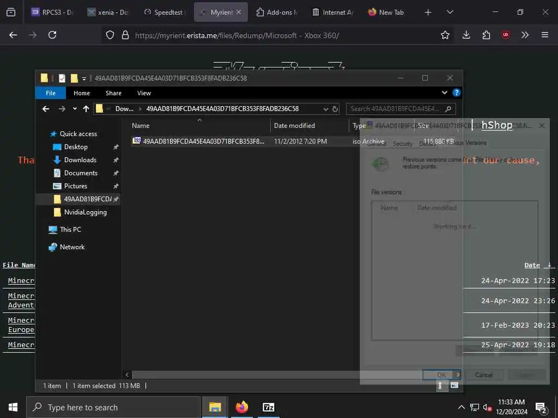
Task: Open Pictures in navigation pane
Action: coord(75,186)
